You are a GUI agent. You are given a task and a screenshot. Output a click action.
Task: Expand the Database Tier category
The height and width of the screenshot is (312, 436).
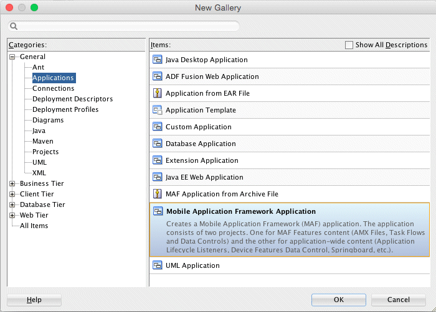(x=13, y=205)
